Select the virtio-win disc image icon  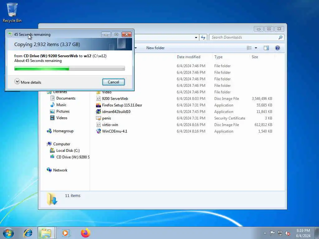(x=98, y=124)
